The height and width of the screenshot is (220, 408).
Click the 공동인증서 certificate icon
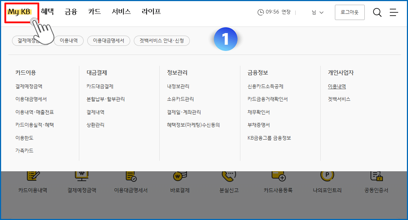[x=376, y=176]
